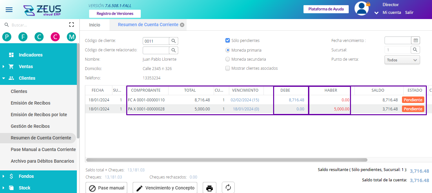Expand the Ventas menu arrow

point(4,66)
